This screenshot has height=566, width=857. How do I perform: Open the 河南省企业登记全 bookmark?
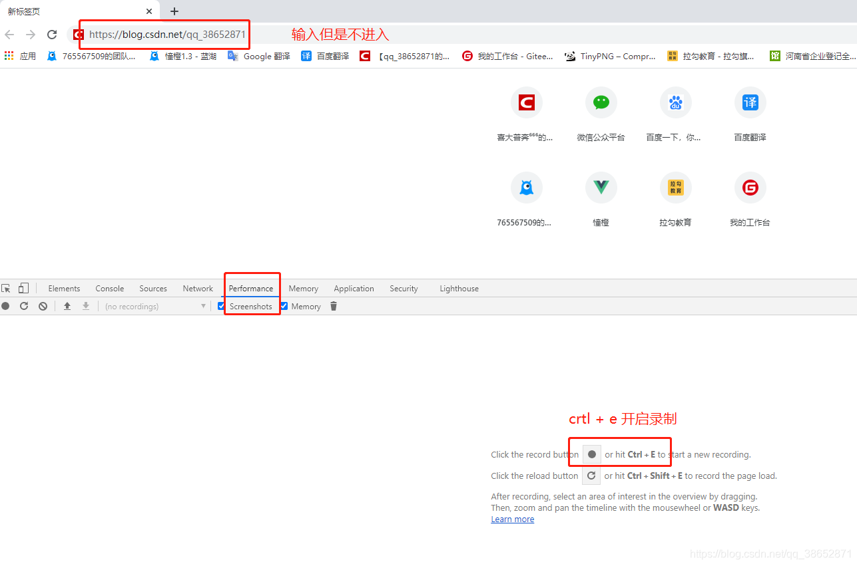coord(812,57)
